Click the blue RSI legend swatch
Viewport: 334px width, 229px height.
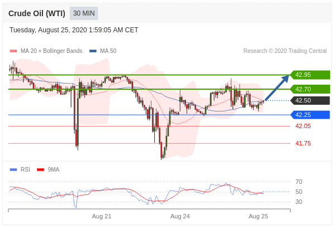point(13,169)
